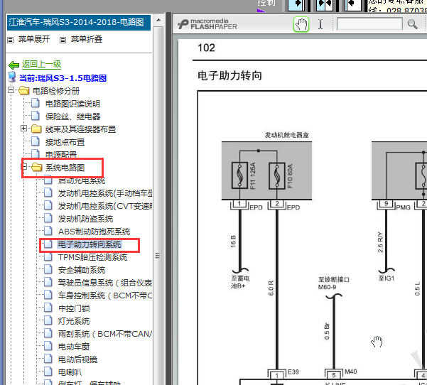Open 安全辅助系统 entry

click(x=82, y=270)
